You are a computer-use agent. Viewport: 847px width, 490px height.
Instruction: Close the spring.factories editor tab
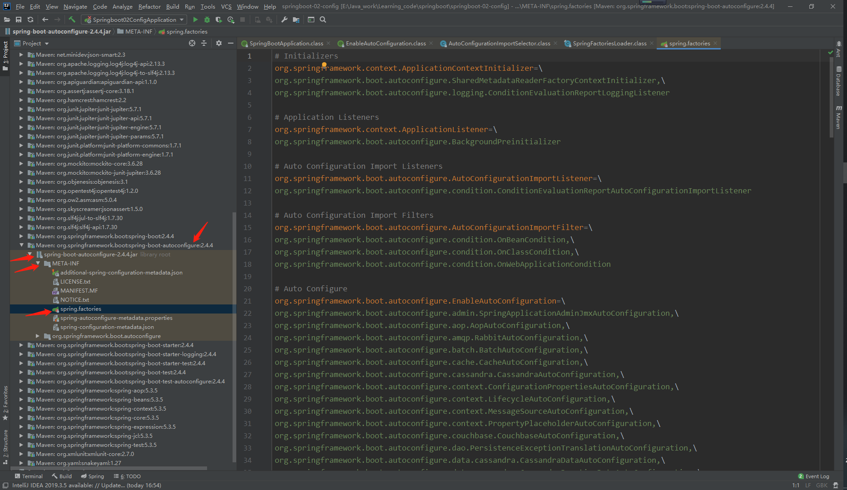[x=715, y=43]
